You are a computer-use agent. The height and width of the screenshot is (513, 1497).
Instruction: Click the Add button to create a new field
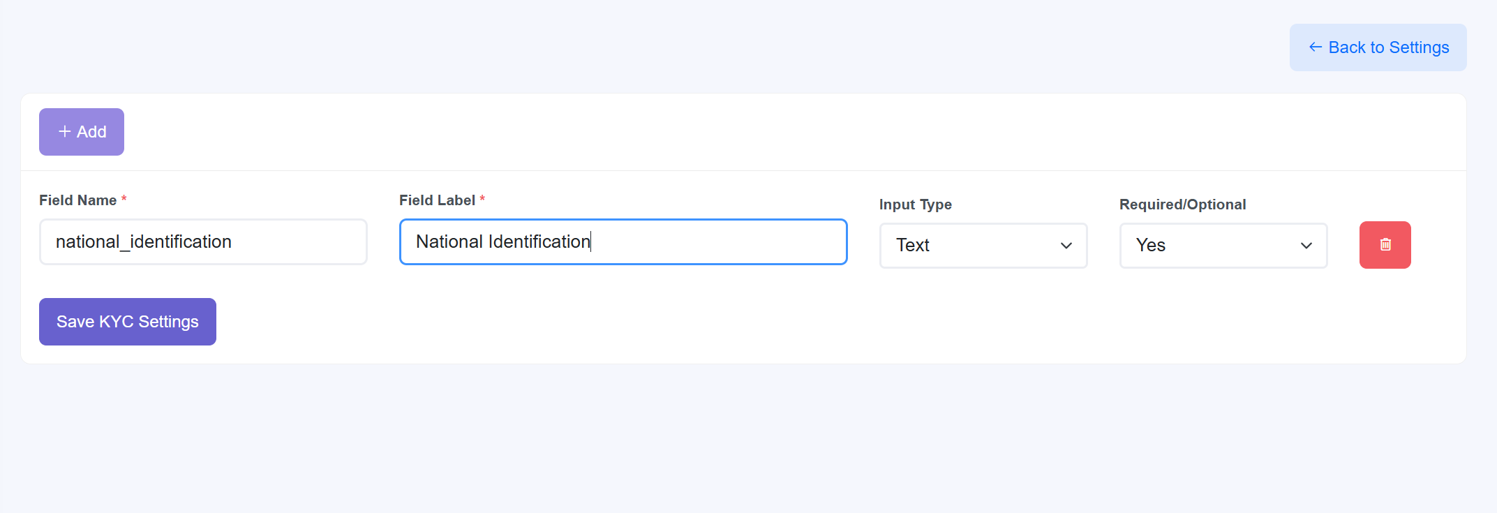coord(81,131)
